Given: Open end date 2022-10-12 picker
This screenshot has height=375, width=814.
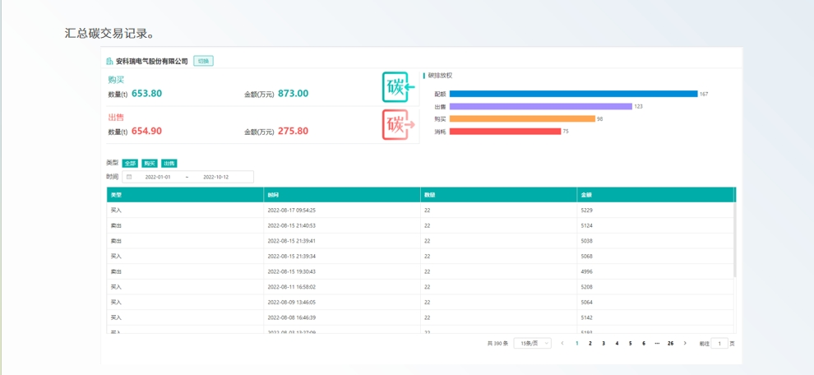Looking at the screenshot, I should 215,177.
